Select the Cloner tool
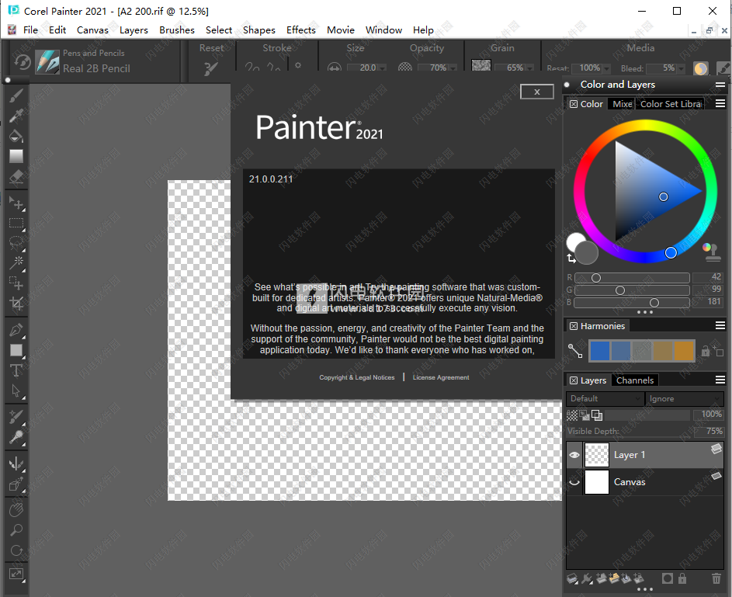The image size is (732, 597). pos(16,416)
